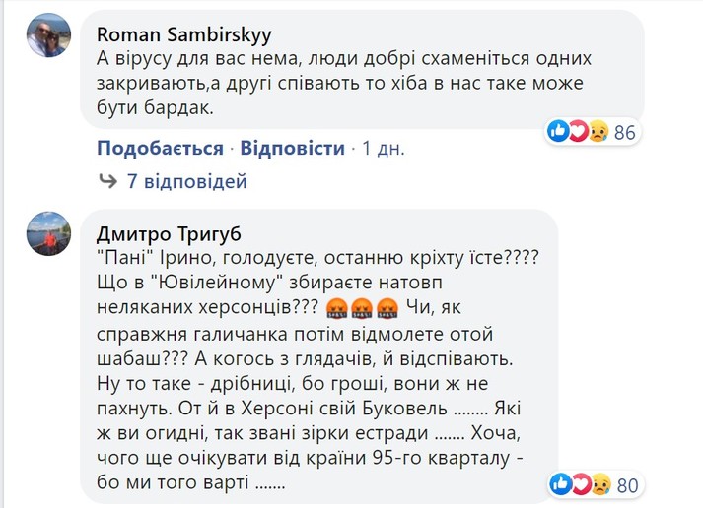This screenshot has width=703, height=508.
Task: Click the heart reaction on Дмитро's comment
Action: 578,482
